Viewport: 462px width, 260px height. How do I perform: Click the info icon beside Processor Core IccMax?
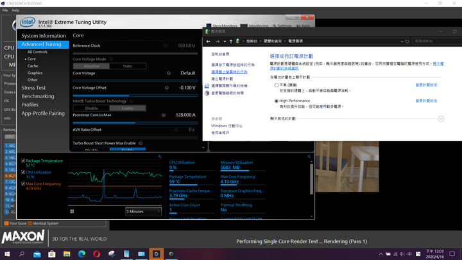[x=164, y=116]
